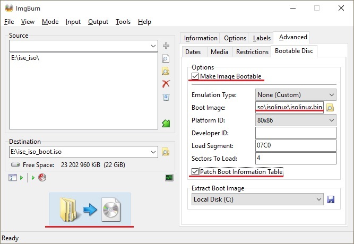This screenshot has height=244, width=354.
Task: Switch to the Media sub-tab
Action: point(219,52)
